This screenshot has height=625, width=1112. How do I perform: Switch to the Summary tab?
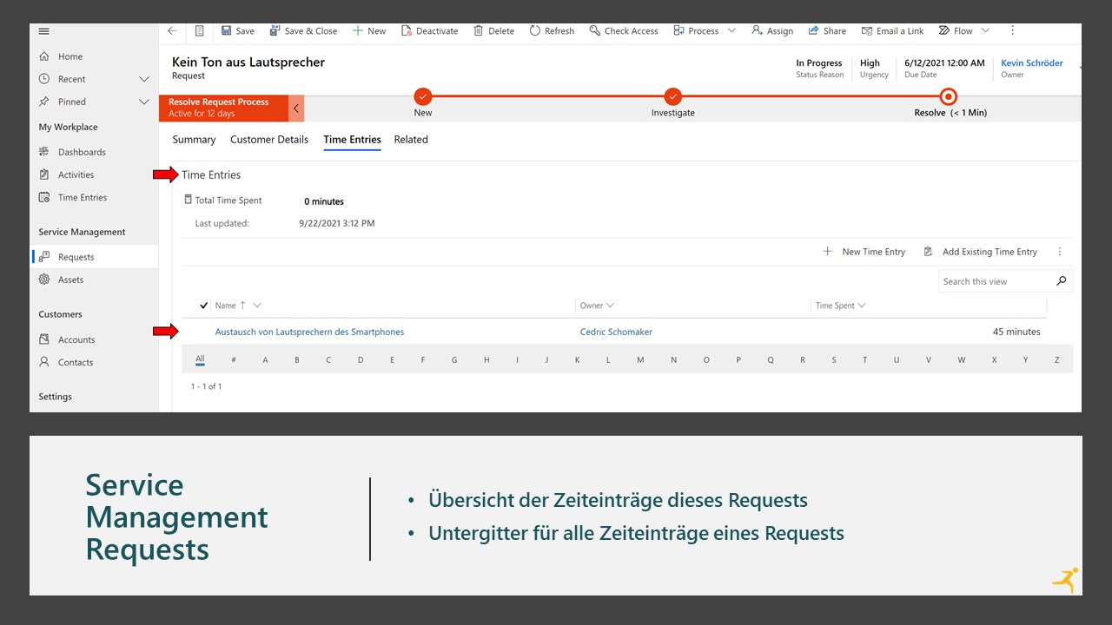point(194,139)
